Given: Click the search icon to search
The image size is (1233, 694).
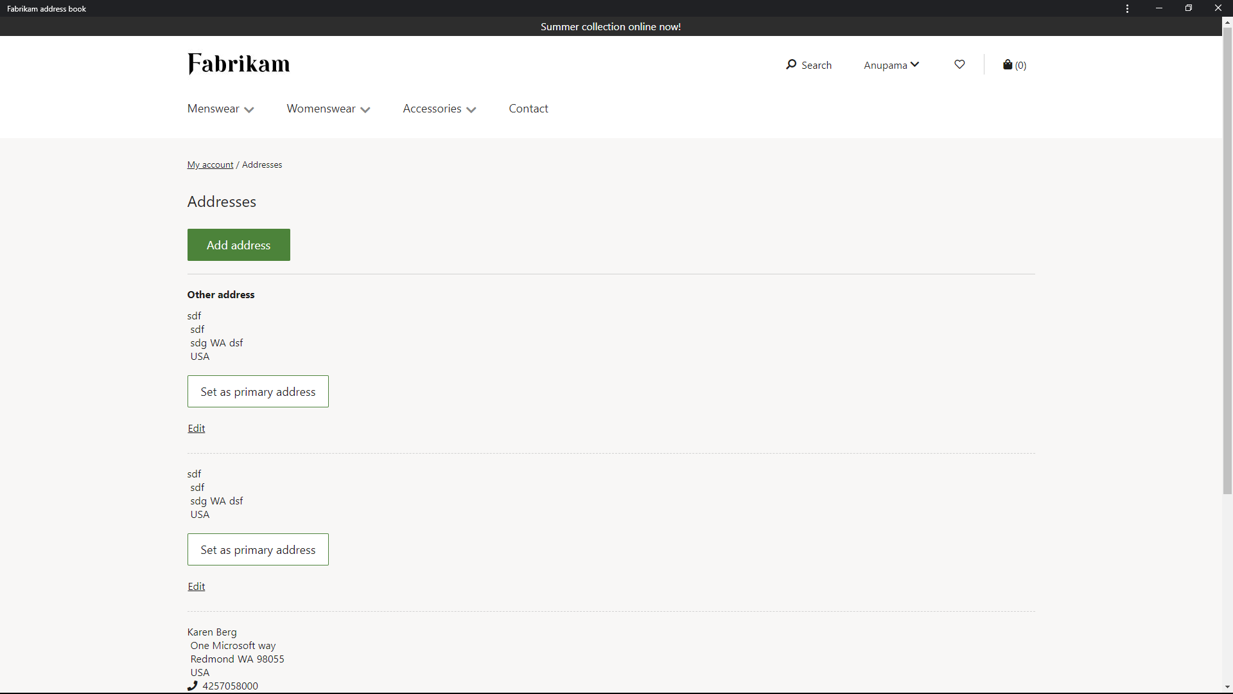Looking at the screenshot, I should tap(790, 64).
